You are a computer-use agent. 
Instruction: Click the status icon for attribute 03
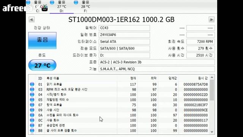pos(32,89)
